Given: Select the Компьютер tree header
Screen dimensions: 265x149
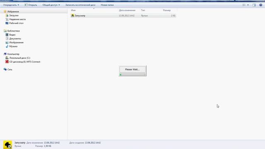Looking at the screenshot, I should tap(13, 54).
